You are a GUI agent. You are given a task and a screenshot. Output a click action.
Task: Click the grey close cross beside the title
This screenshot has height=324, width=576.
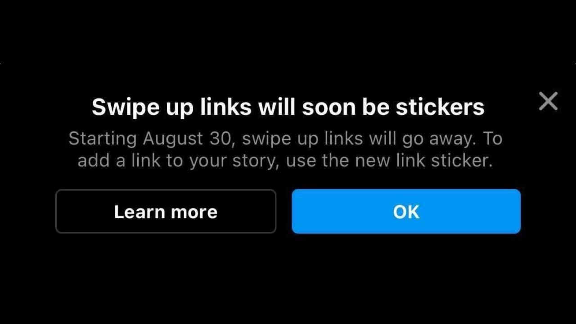548,101
